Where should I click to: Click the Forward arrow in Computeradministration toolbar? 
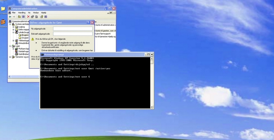coord(14,17)
